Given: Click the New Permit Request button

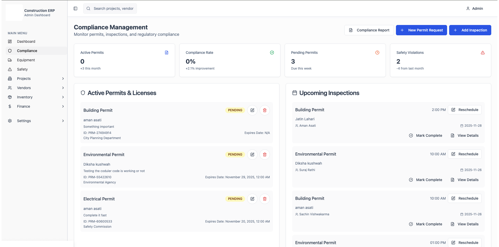Looking at the screenshot, I should coord(421,30).
